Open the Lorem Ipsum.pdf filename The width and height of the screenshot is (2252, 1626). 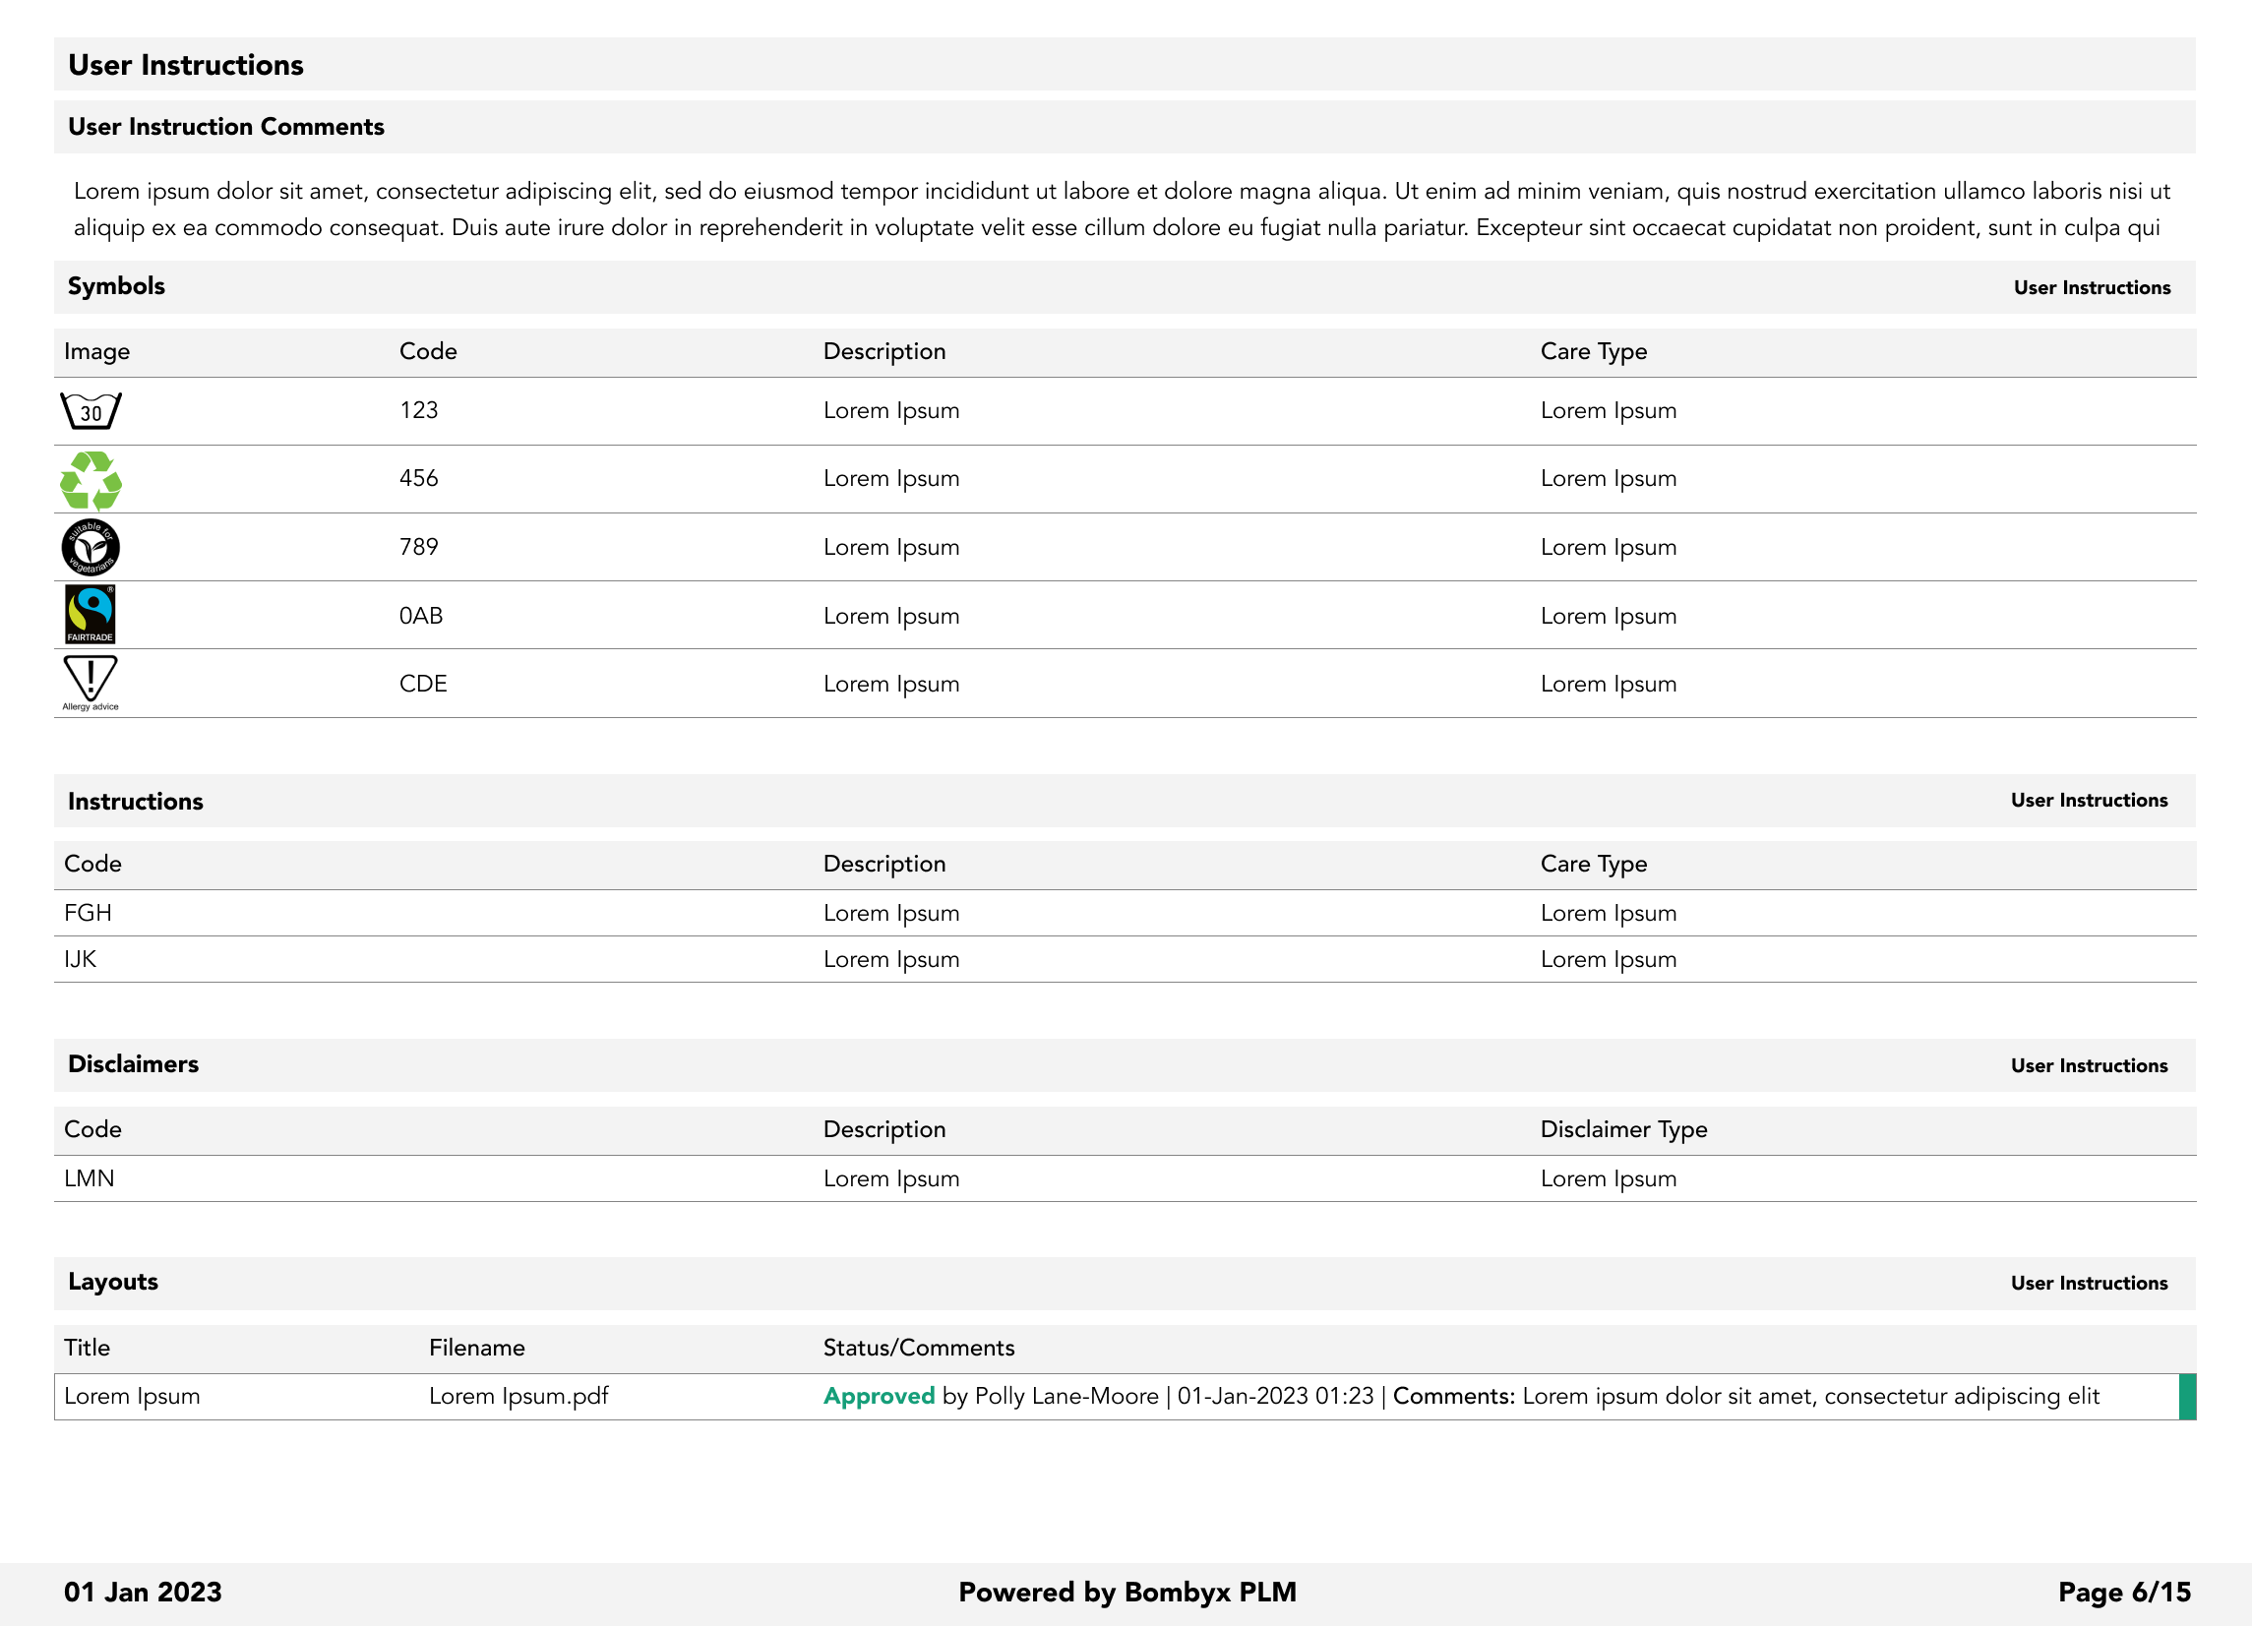pos(518,1397)
